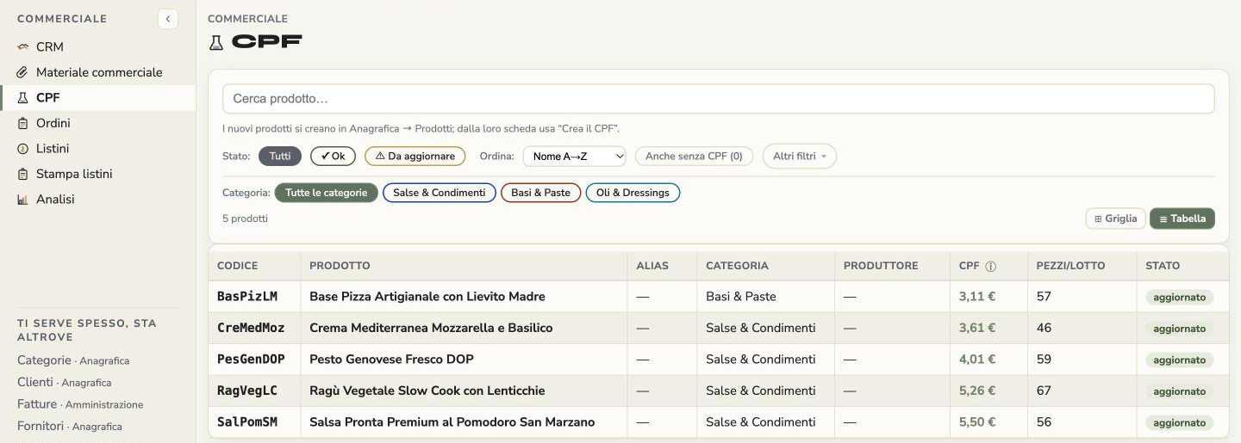Select Tutte le categorie filter
The height and width of the screenshot is (443, 1241).
point(327,193)
